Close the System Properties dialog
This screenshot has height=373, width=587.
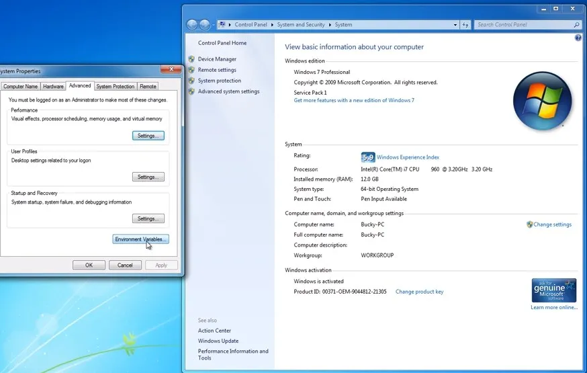(x=171, y=69)
